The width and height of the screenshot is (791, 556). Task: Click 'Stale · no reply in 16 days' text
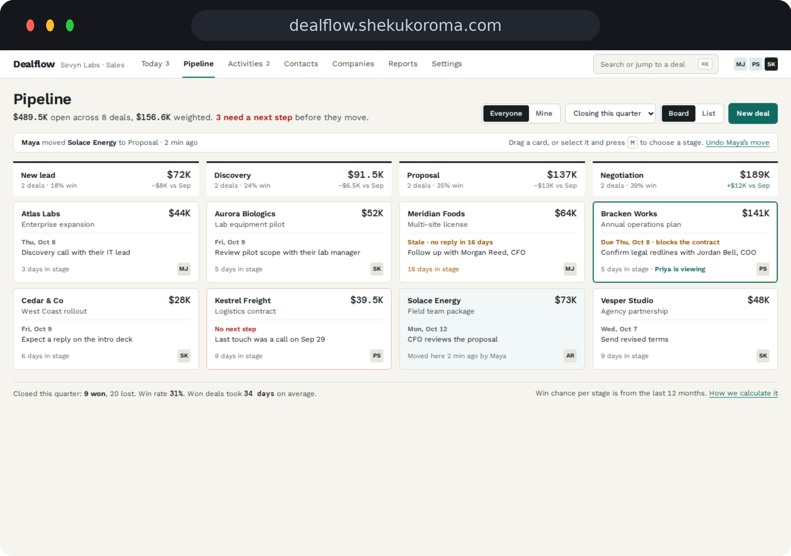tap(450, 242)
